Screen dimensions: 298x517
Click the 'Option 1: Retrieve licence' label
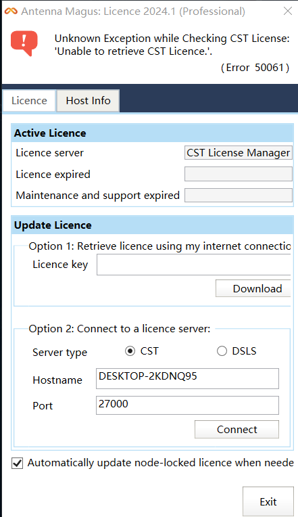pyautogui.click(x=159, y=246)
